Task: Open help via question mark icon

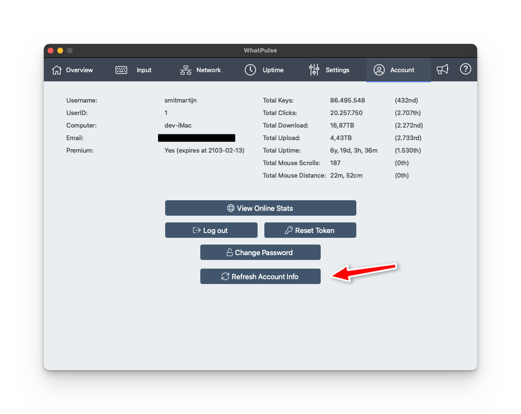Action: 465,69
